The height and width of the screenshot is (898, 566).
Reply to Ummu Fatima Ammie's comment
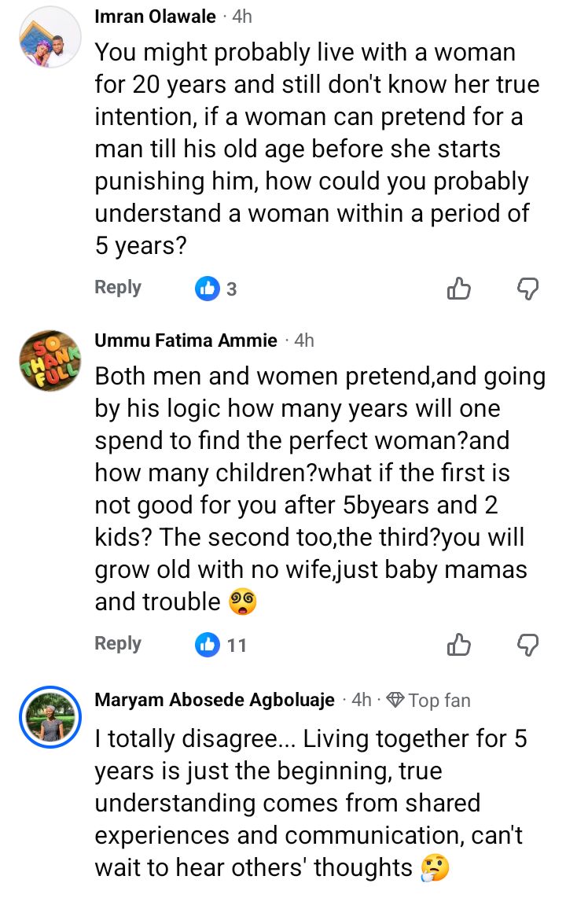click(x=118, y=644)
